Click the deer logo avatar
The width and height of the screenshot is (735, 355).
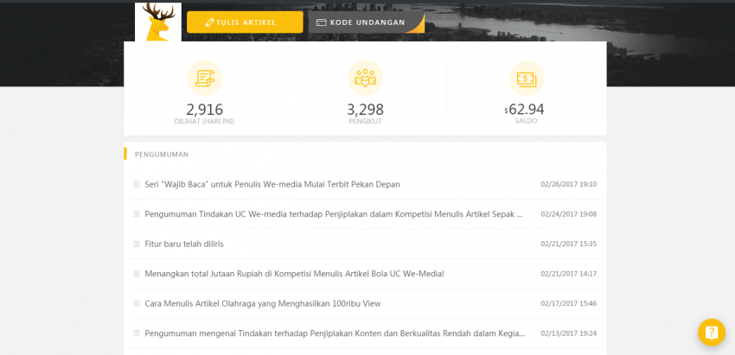158,22
